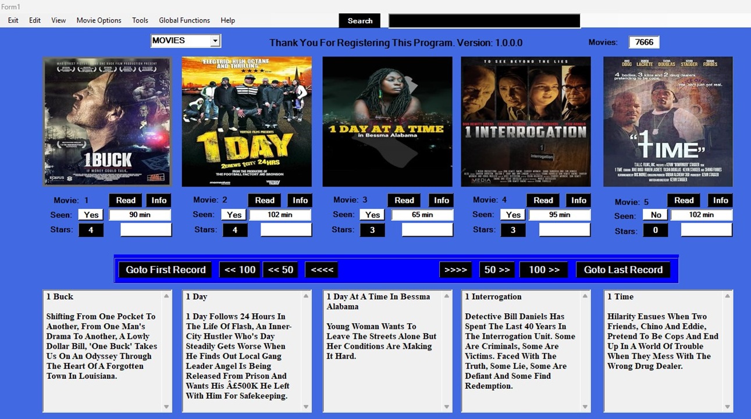Select the 1 Buck movie poster
The width and height of the screenshot is (751, 419).
pyautogui.click(x=107, y=121)
